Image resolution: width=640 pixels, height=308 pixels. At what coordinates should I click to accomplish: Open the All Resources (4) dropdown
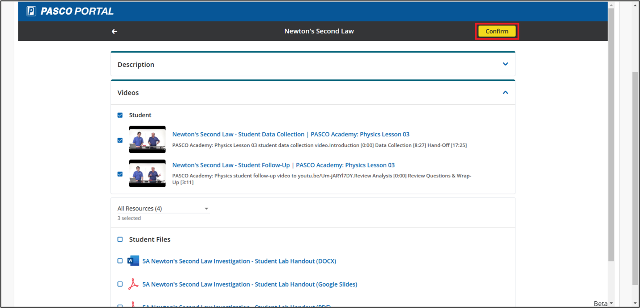[163, 209]
